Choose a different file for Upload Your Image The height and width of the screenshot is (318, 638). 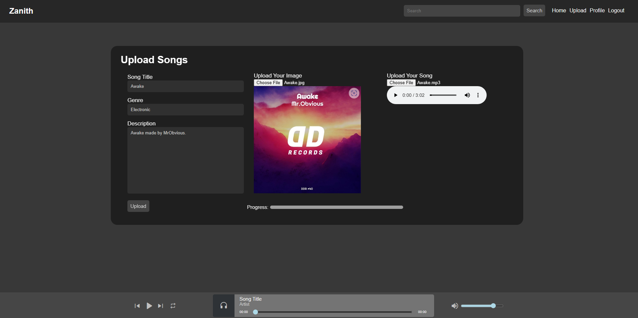pos(268,82)
